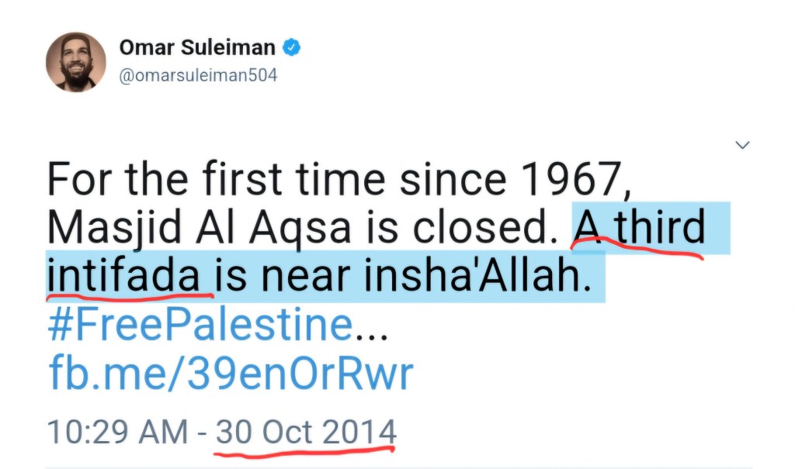Click the blue verified badge icon
795x469 pixels.
292,48
